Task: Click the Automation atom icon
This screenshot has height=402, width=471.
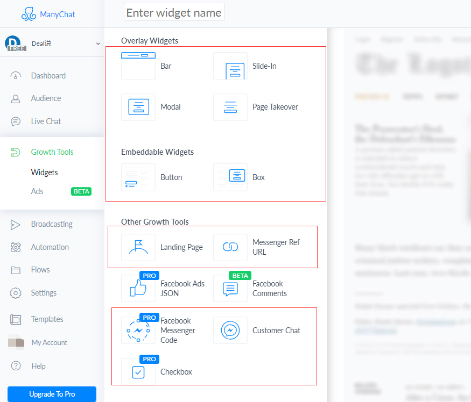Action: pos(16,247)
